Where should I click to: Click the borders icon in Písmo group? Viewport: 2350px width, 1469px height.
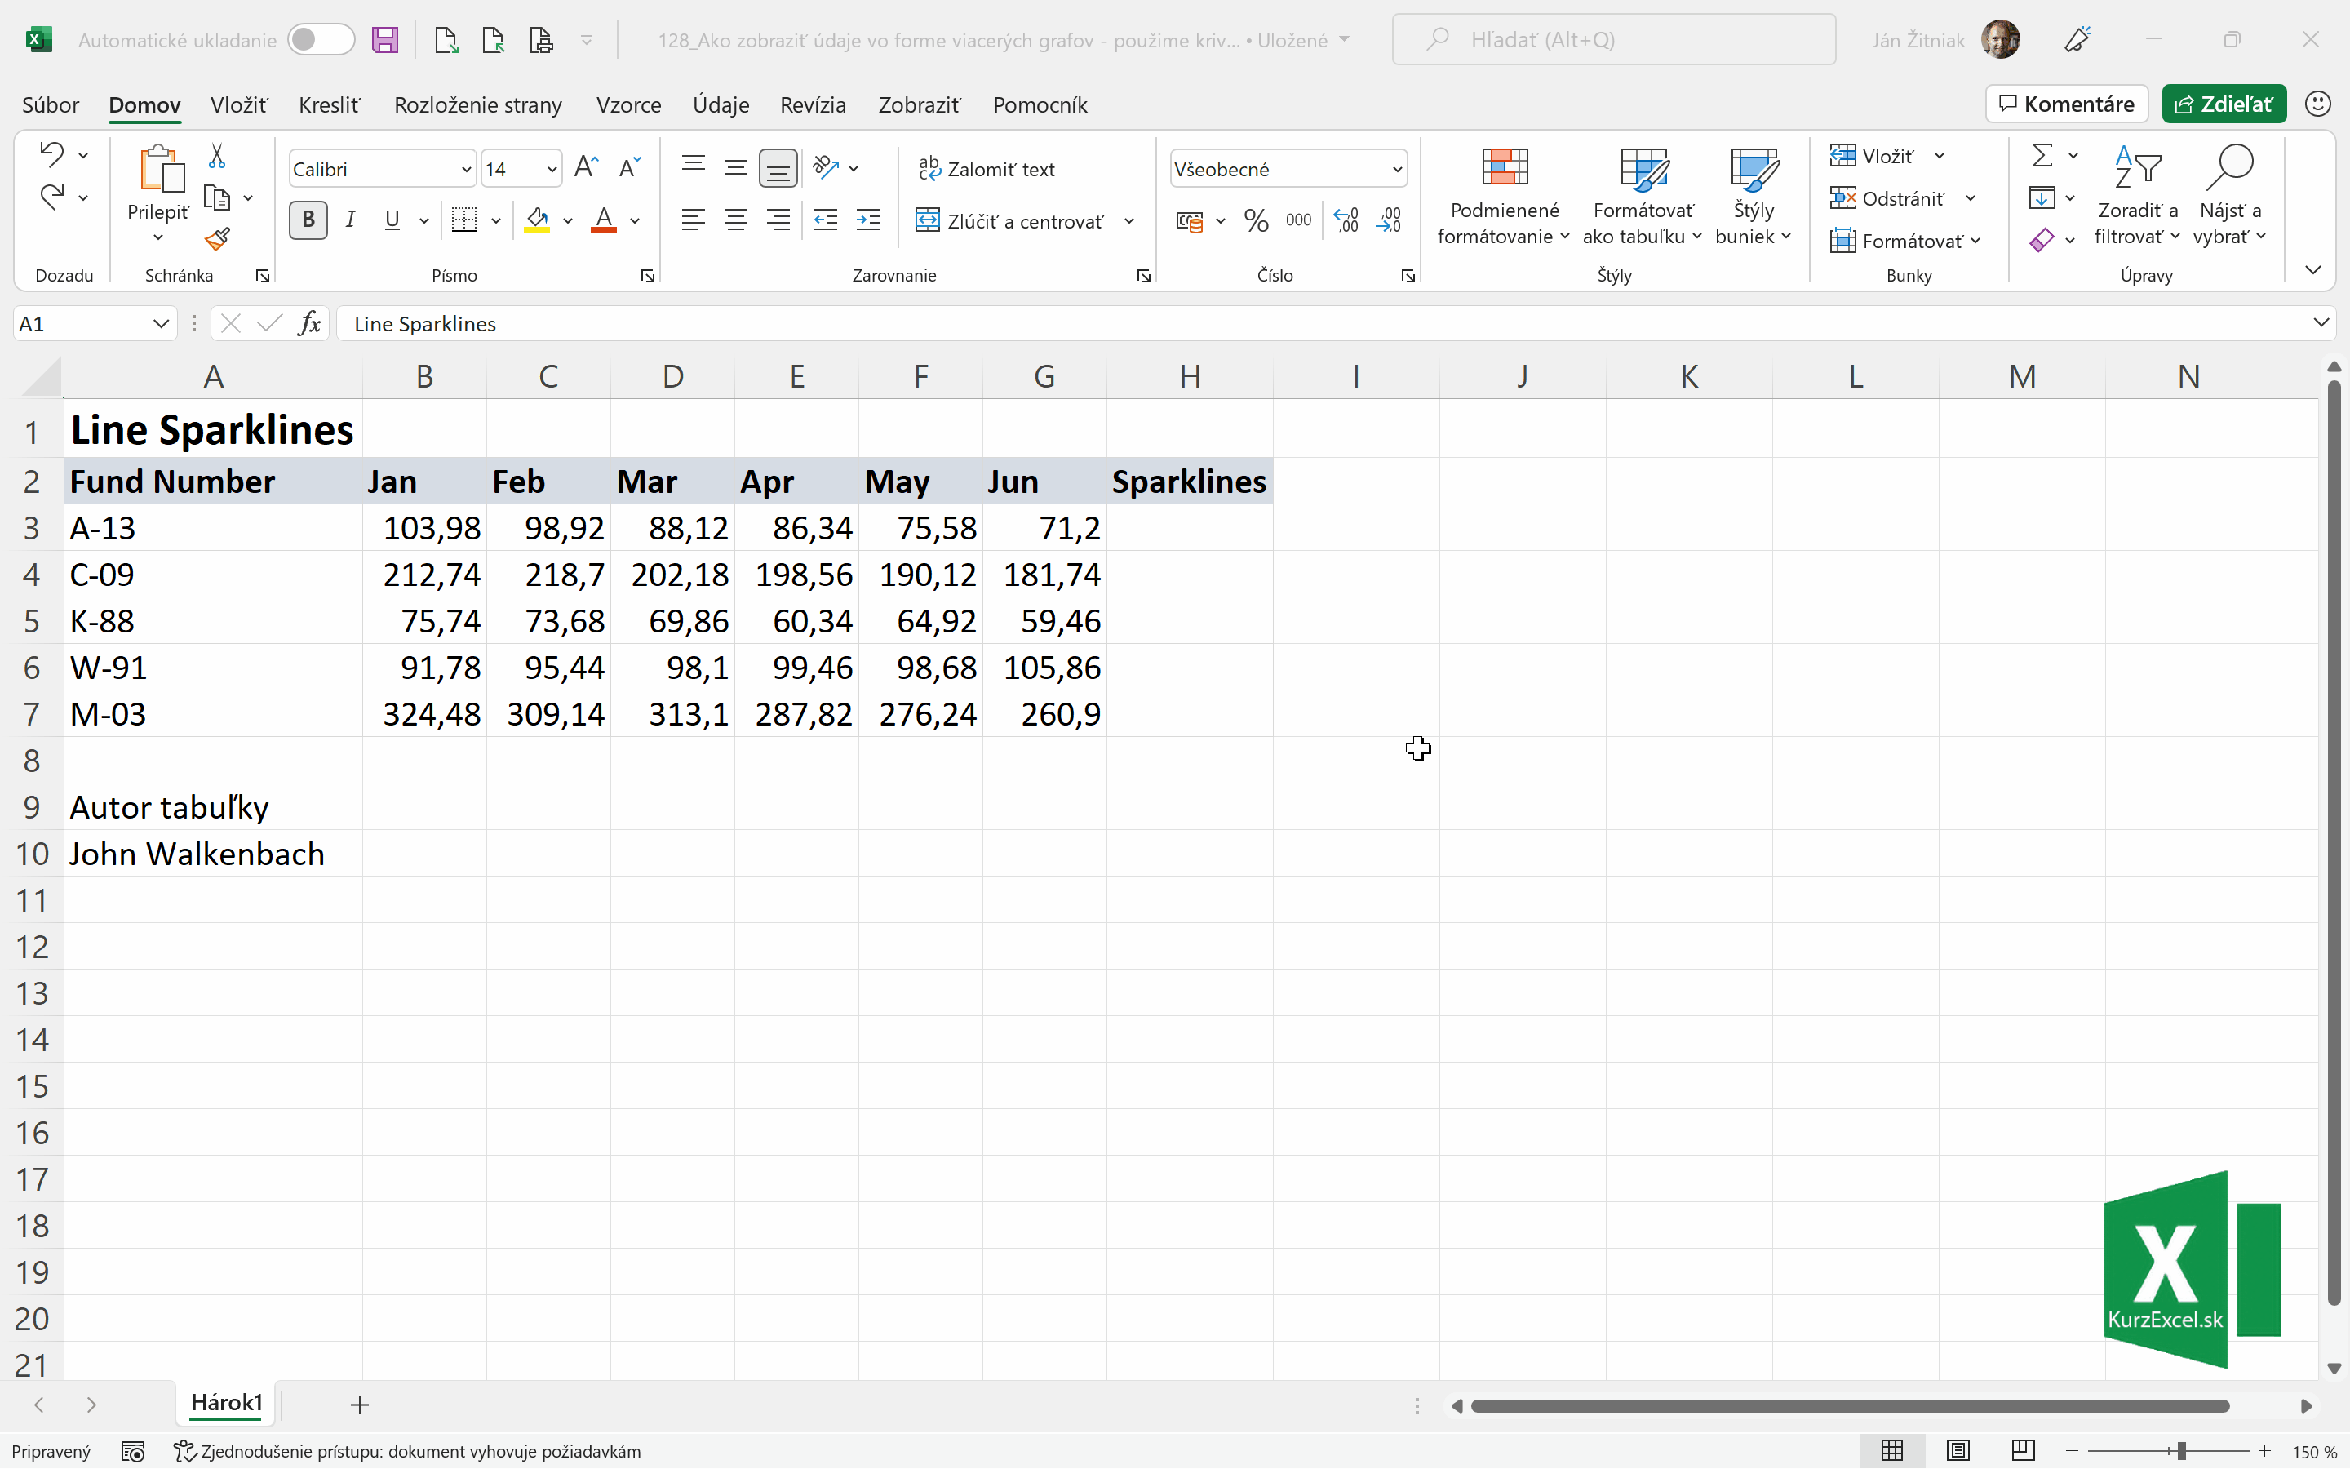[x=464, y=220]
